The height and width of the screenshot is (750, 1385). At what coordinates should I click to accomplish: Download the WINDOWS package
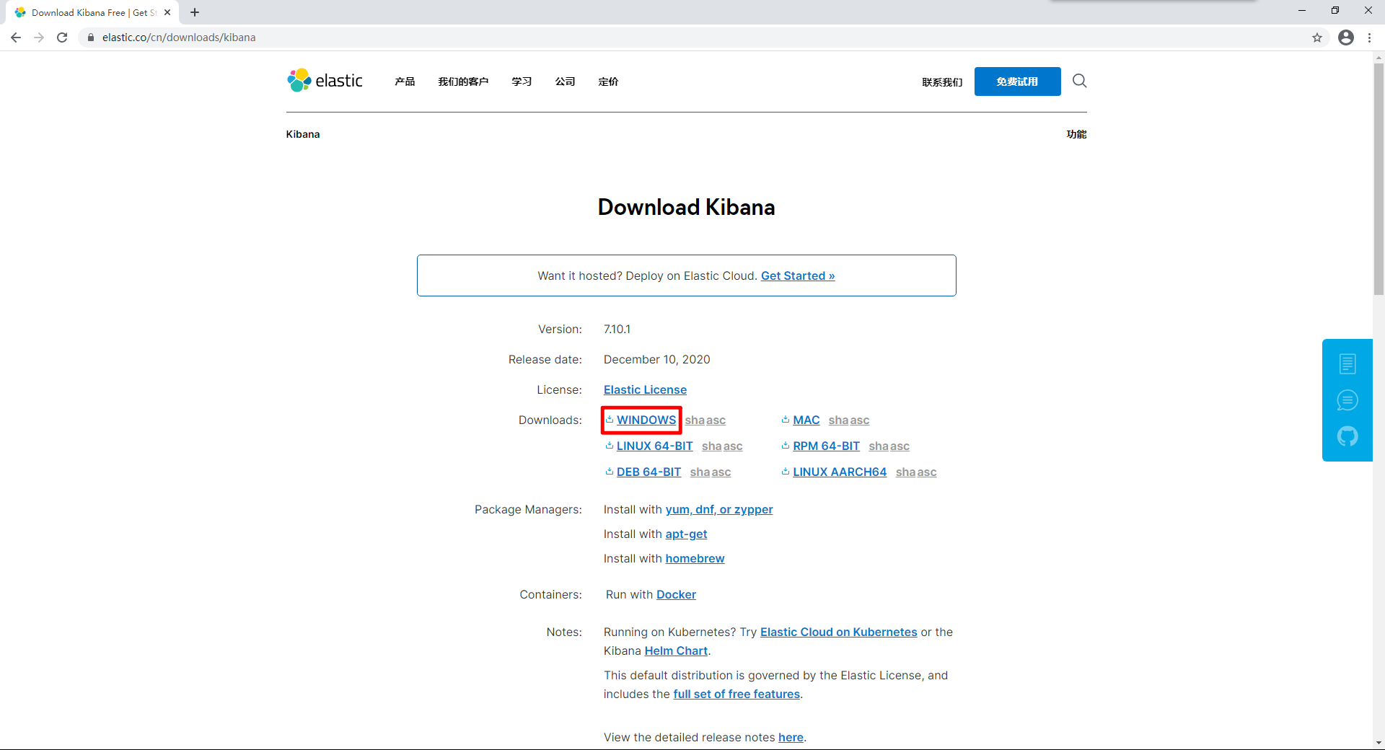pos(646,420)
